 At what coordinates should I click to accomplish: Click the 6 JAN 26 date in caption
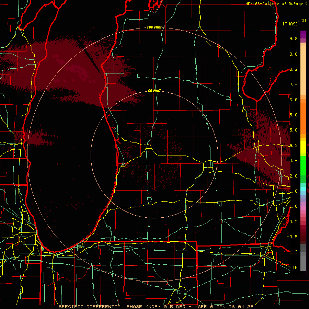pyautogui.click(x=222, y=307)
